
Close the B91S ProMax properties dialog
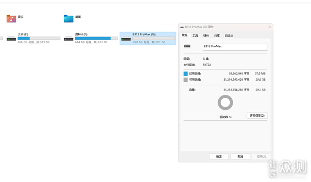coord(269,27)
